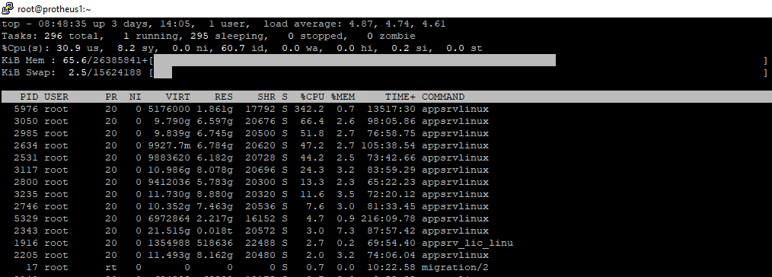The width and height of the screenshot is (772, 277).
Task: Select PID 5976 in process list
Action: 26,110
